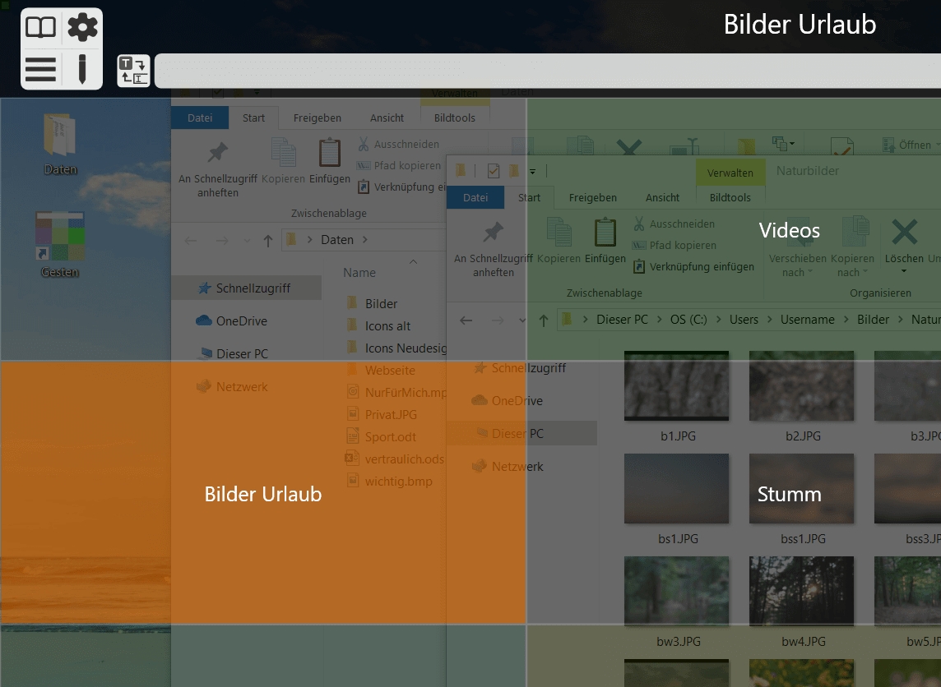Screen dimensions: 941x687
Task: Click Pfad kopieren in the Daten window ribbon
Action: [x=398, y=165]
